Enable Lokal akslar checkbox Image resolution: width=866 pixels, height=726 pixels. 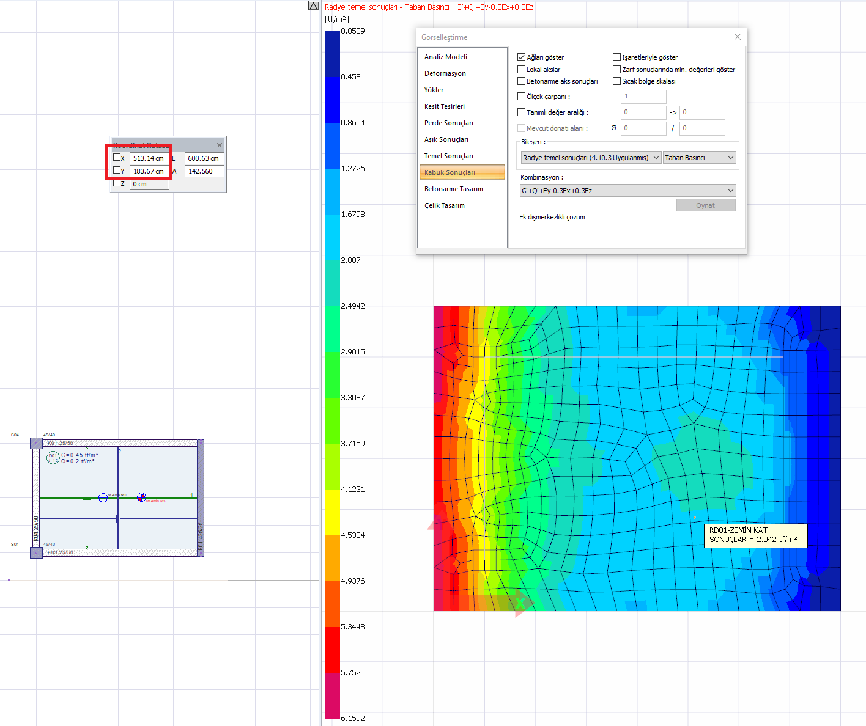click(521, 69)
